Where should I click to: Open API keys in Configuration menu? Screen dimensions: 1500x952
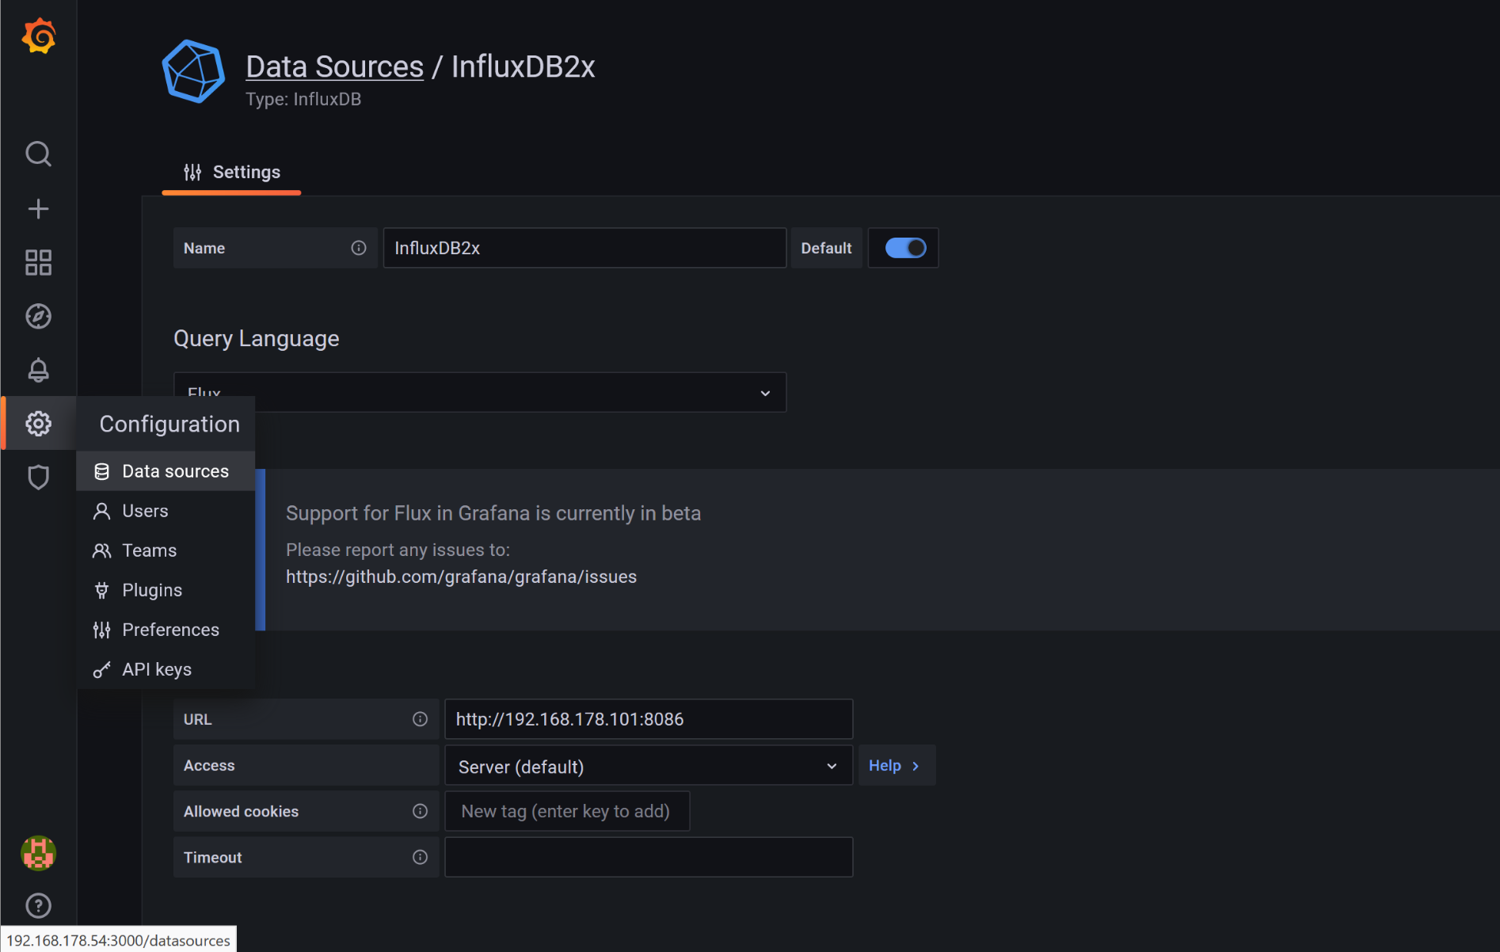(166, 669)
